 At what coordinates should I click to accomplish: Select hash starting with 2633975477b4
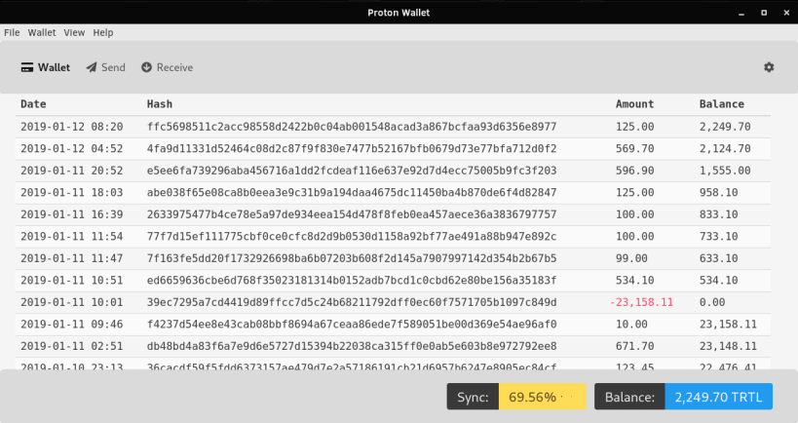pos(352,214)
